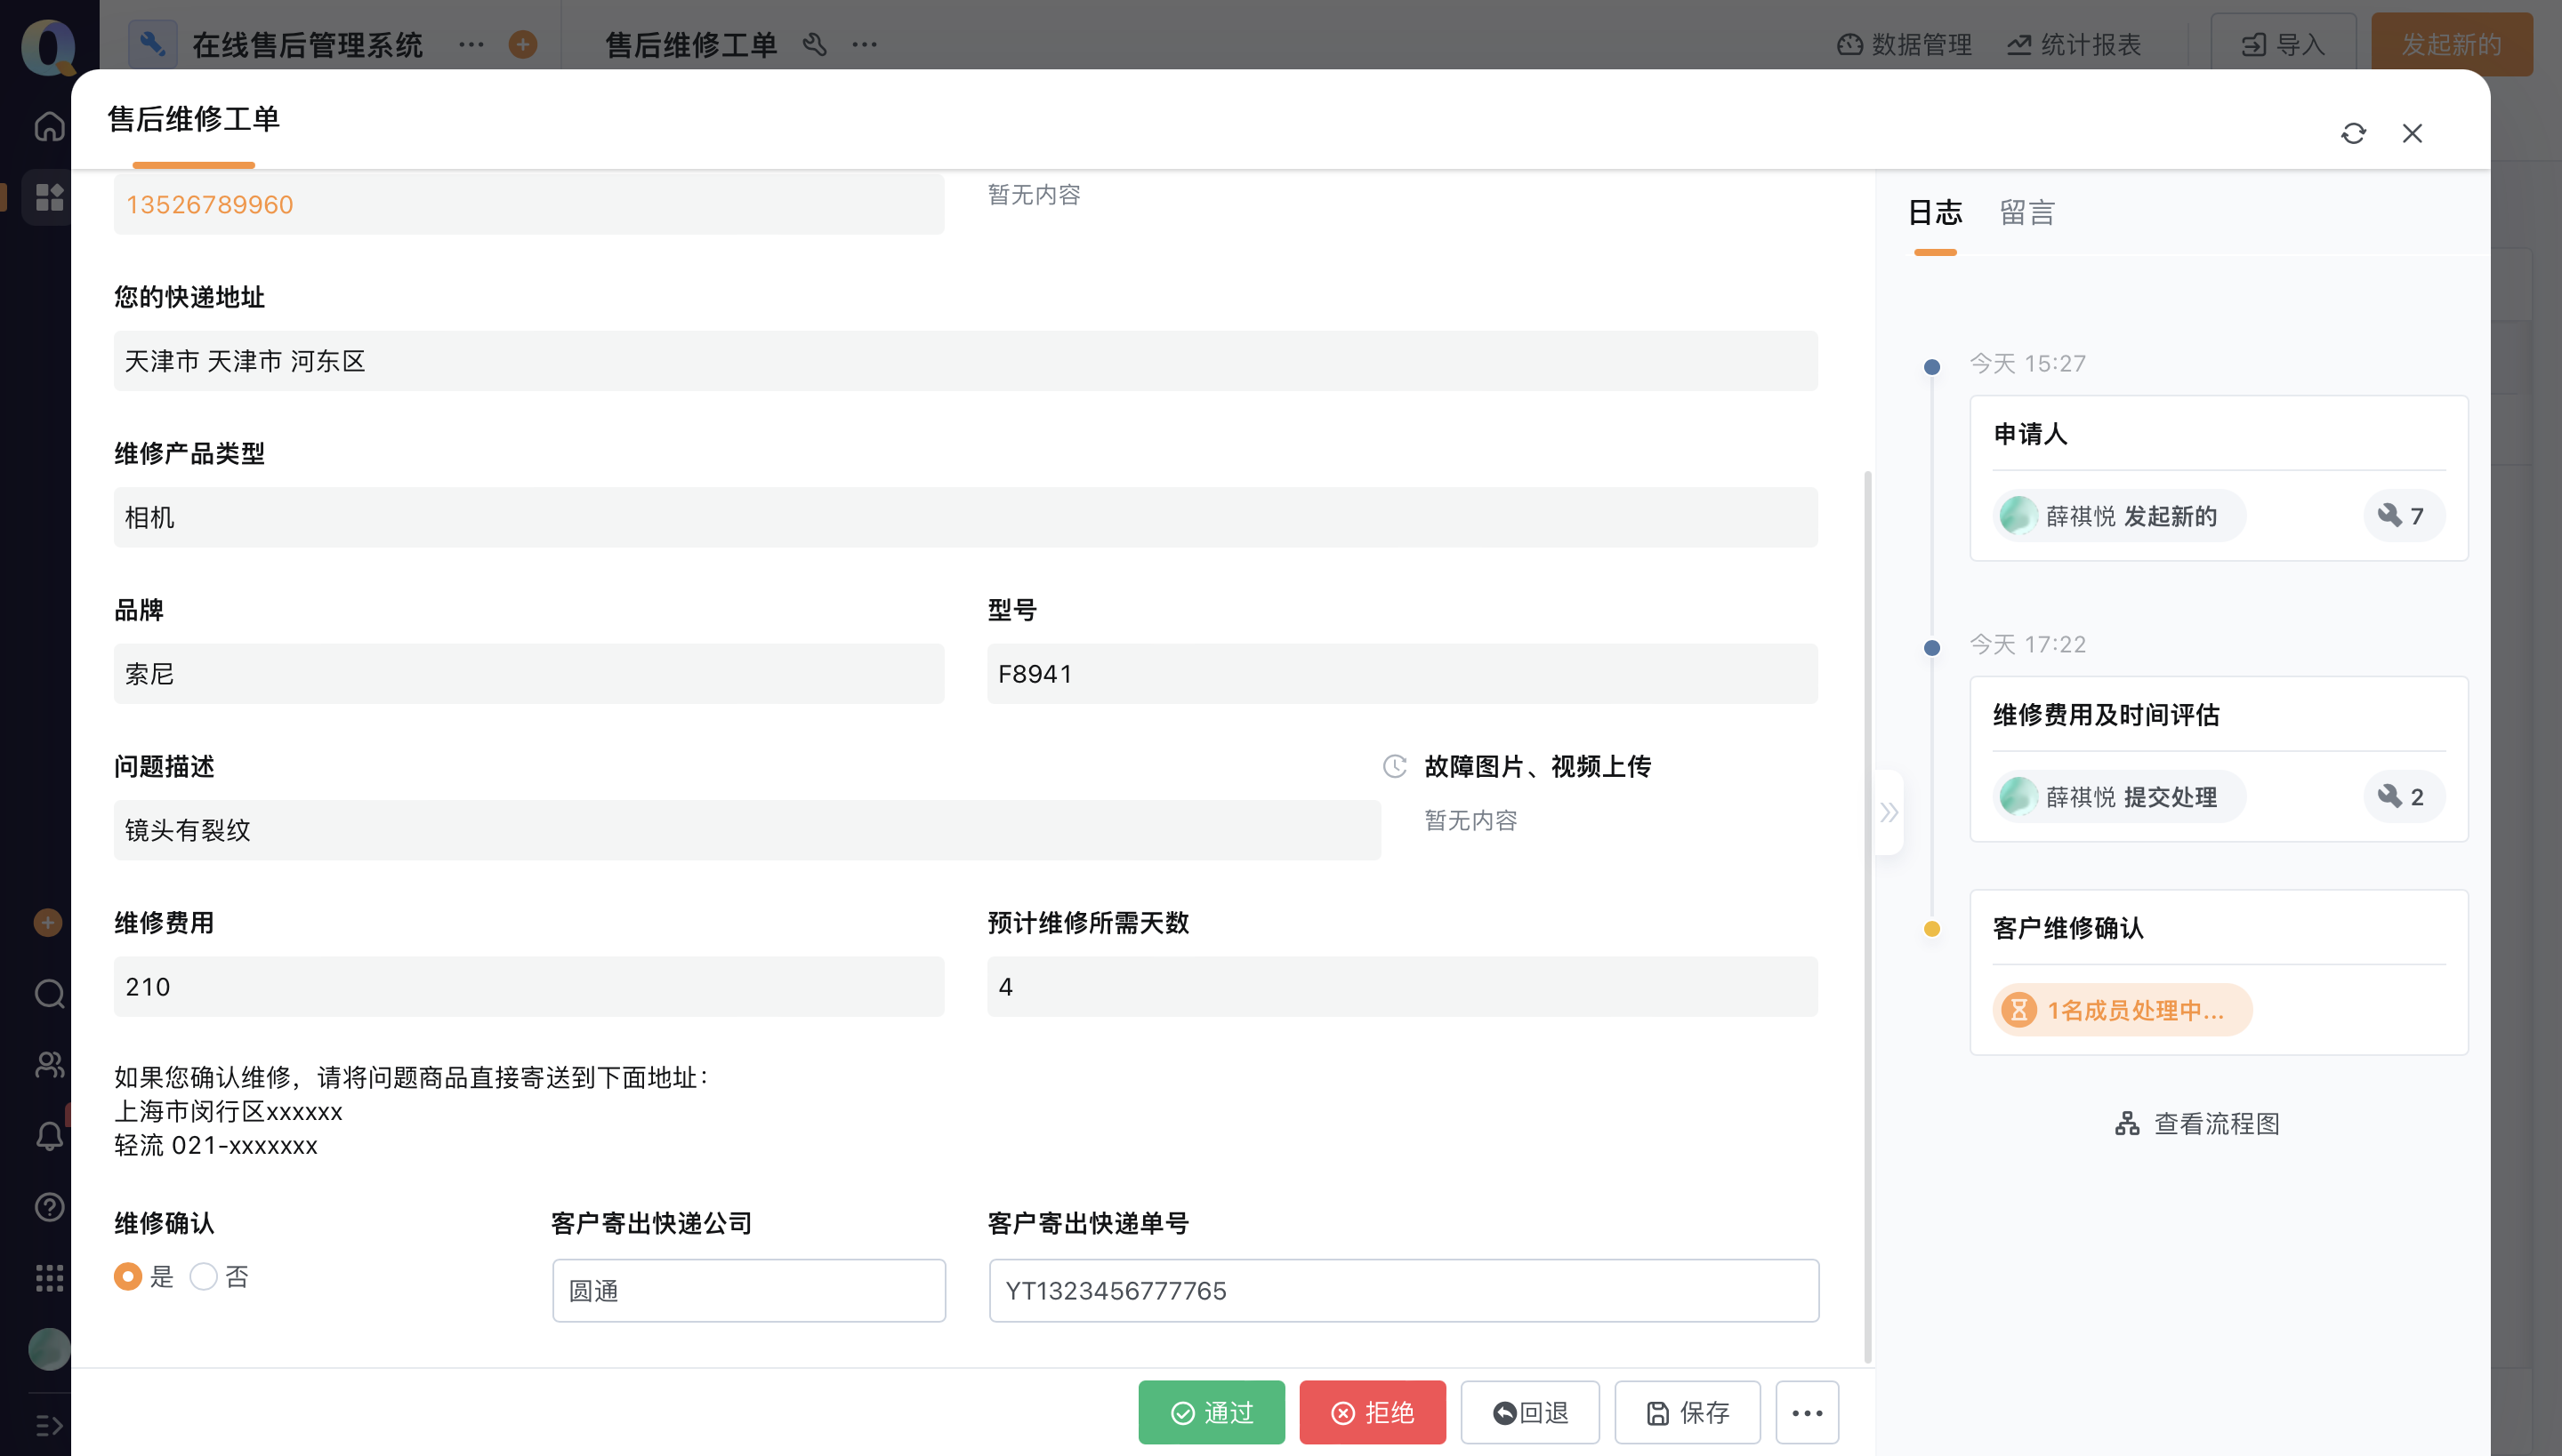
Task: Switch to the 日志 tab
Action: 1935,212
